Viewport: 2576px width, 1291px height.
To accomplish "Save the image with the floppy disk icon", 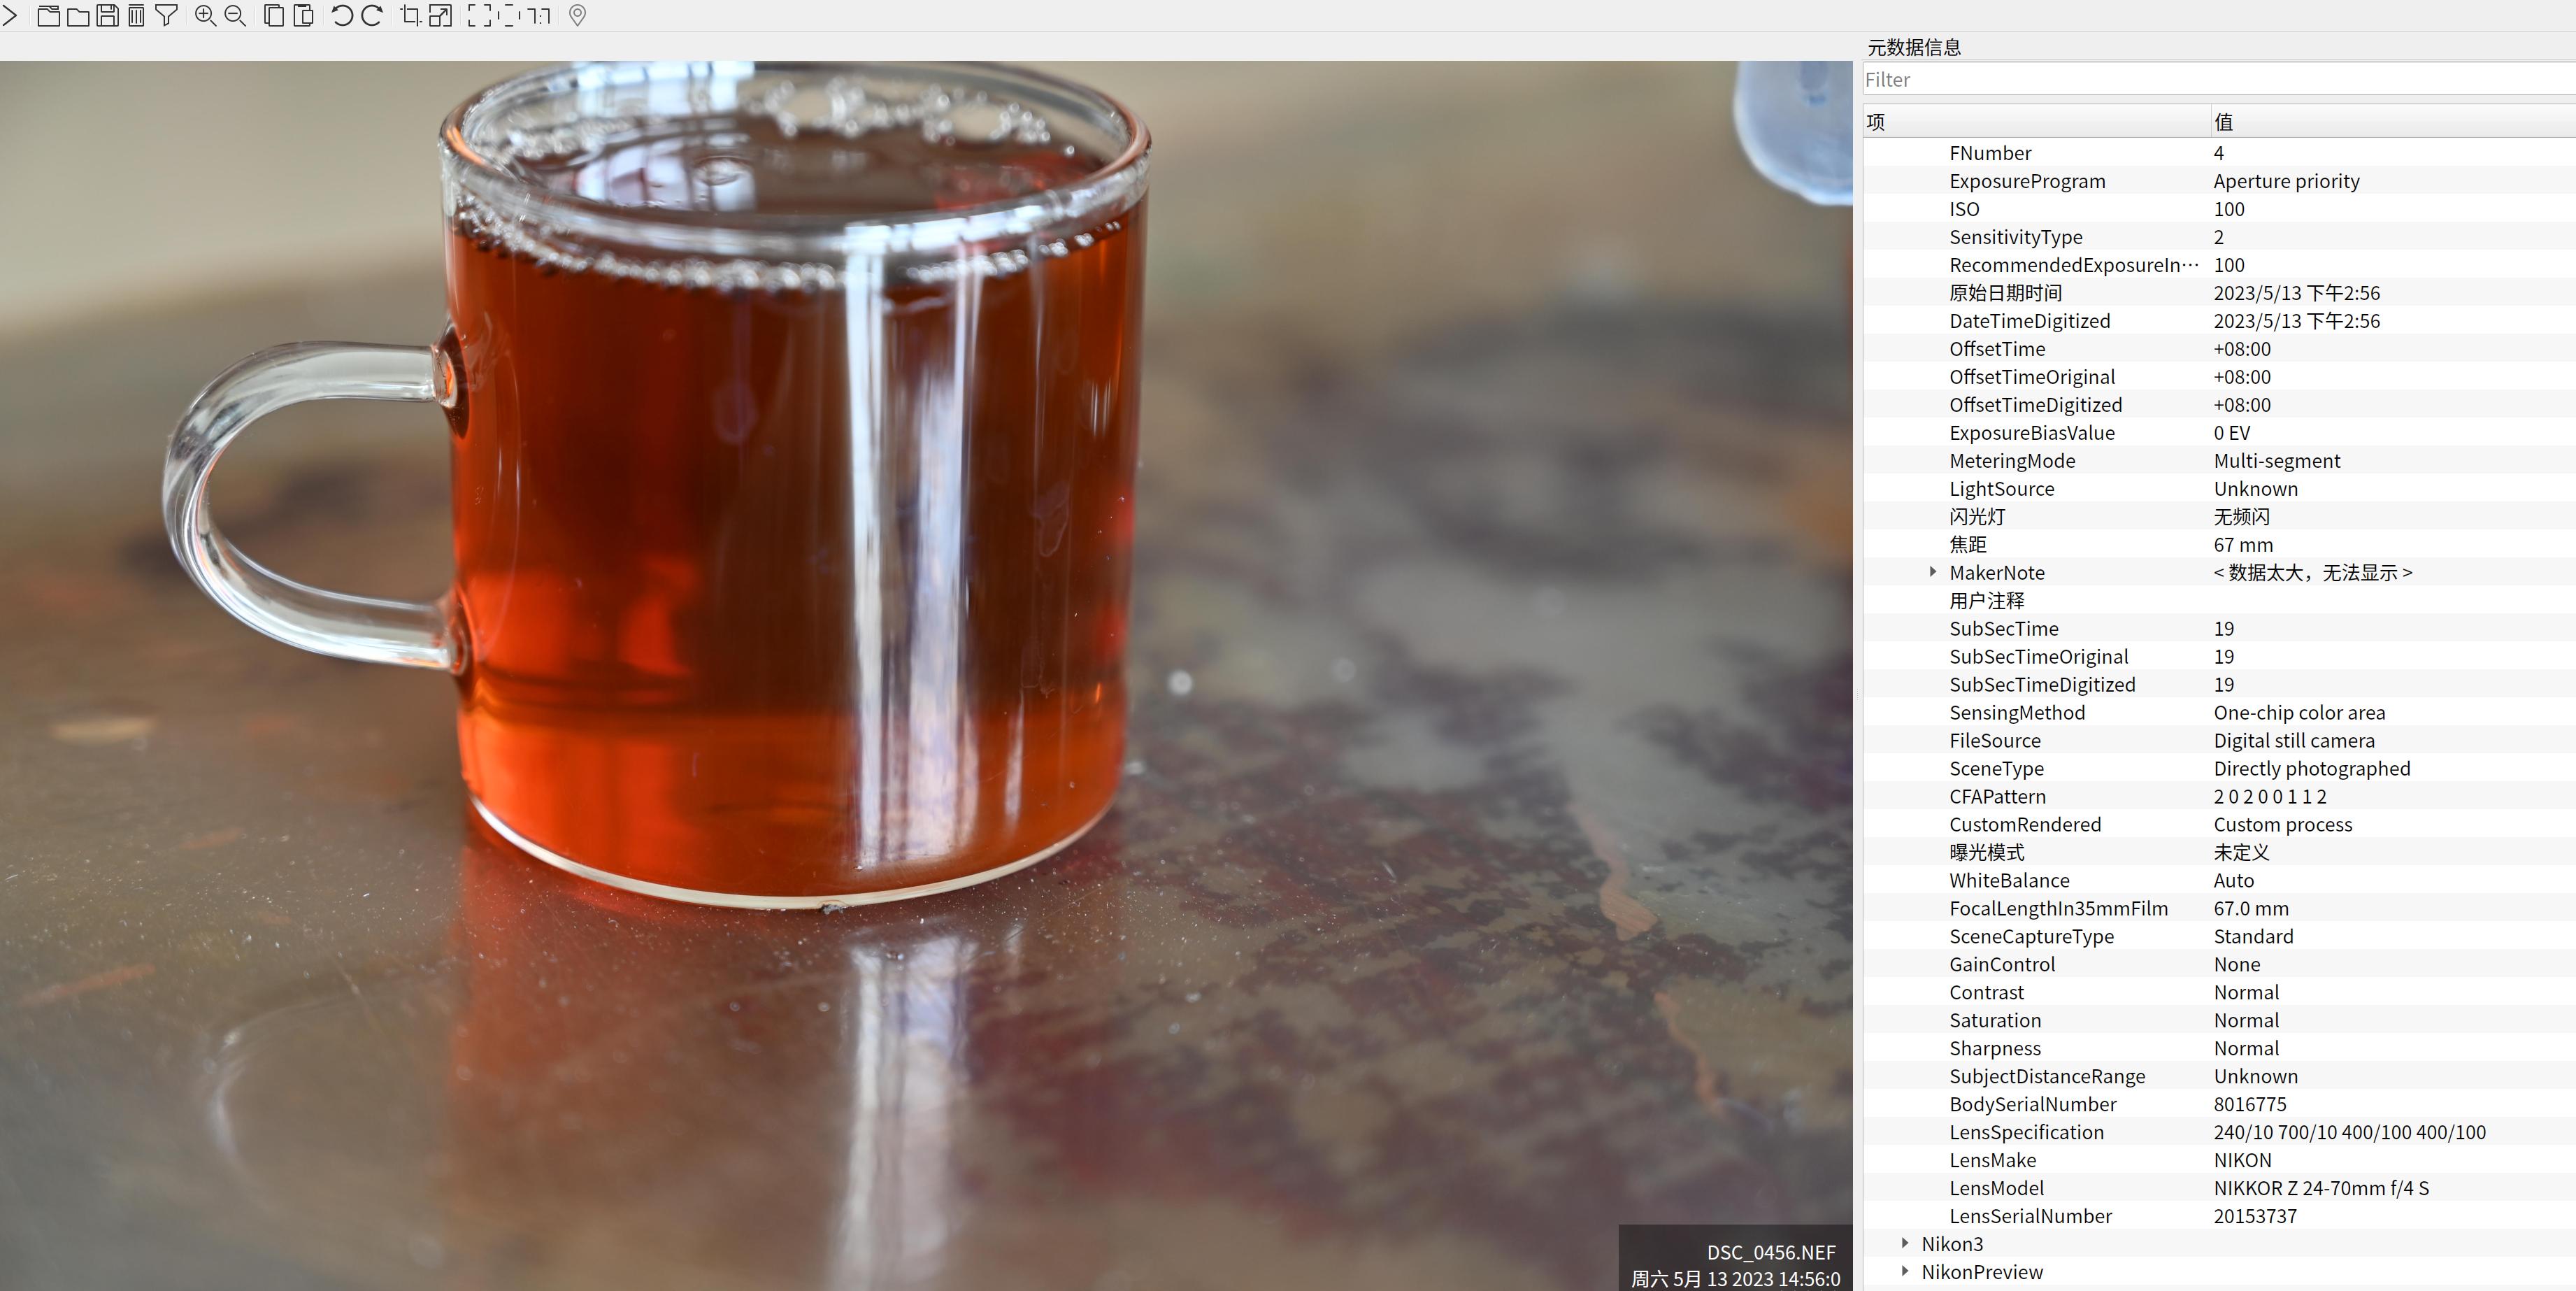I will [x=107, y=15].
